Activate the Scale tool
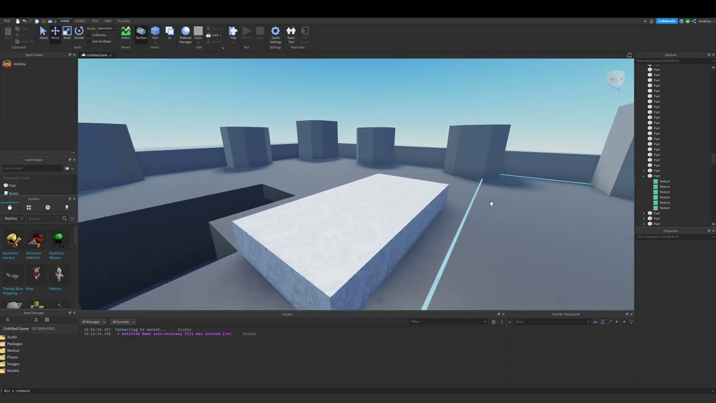 point(67,32)
